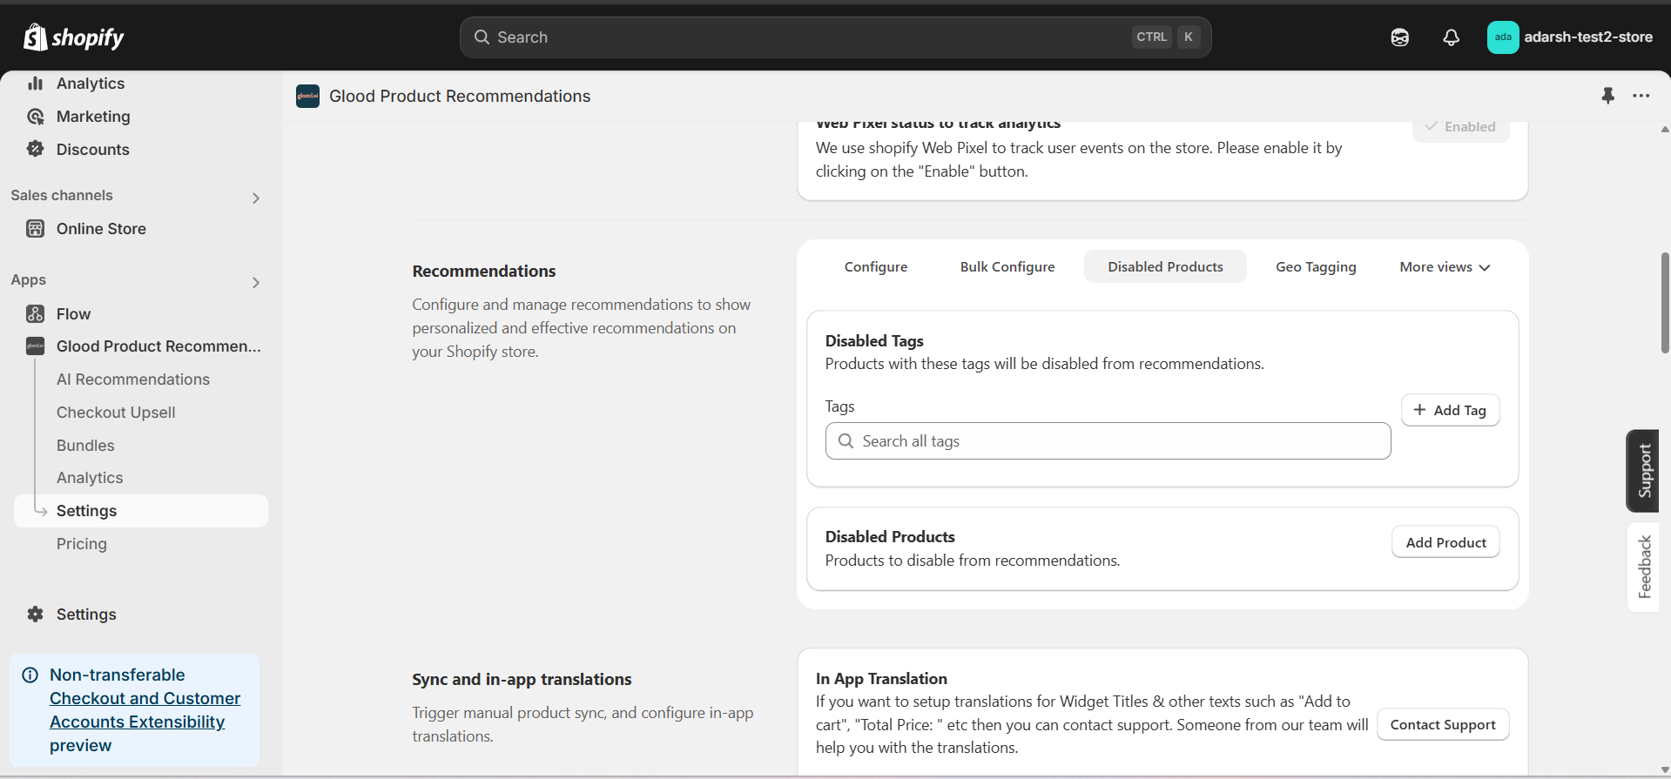This screenshot has height=779, width=1671.
Task: Open Glood Analytics sub-item
Action: point(90,478)
